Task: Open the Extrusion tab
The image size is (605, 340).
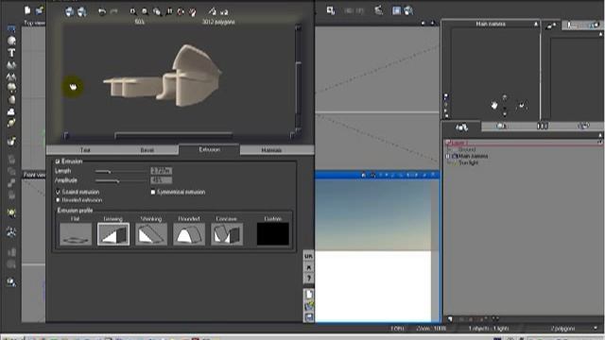Action: point(209,149)
